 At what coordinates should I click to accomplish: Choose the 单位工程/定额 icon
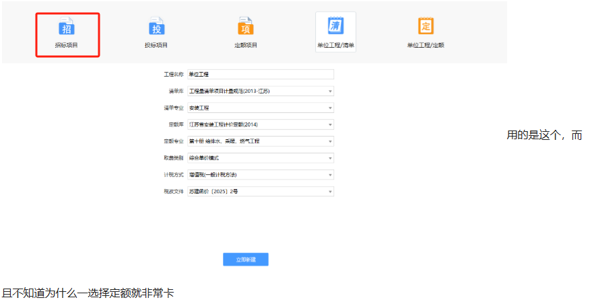coord(426,26)
